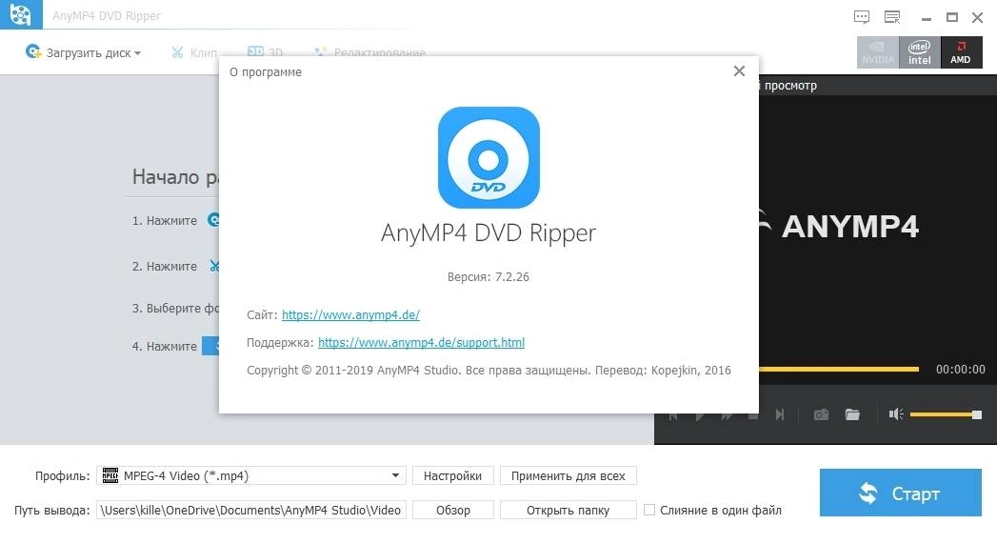Screen dimensions: 997x544
Task: Open the menu icon in title bar
Action: pyautogui.click(x=892, y=17)
